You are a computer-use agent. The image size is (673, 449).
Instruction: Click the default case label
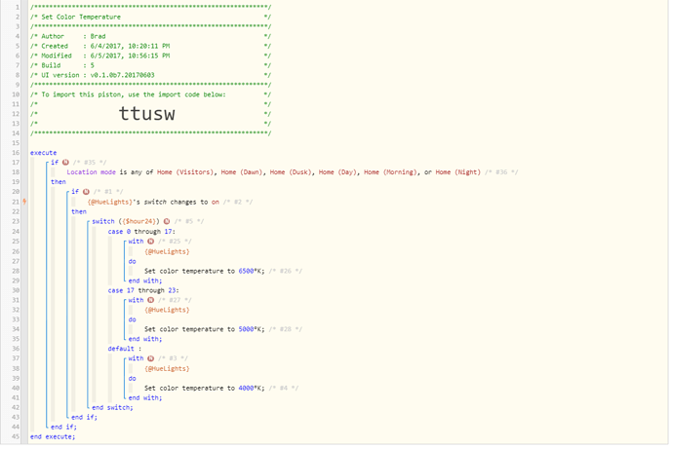[x=125, y=349]
